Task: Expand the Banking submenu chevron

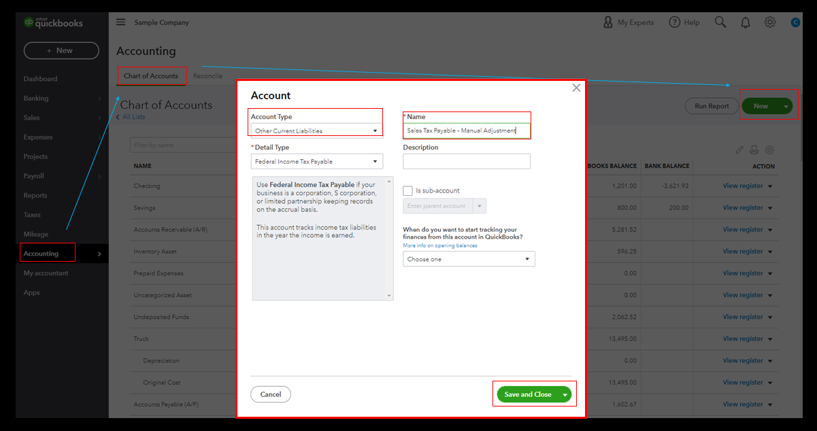Action: [x=100, y=99]
